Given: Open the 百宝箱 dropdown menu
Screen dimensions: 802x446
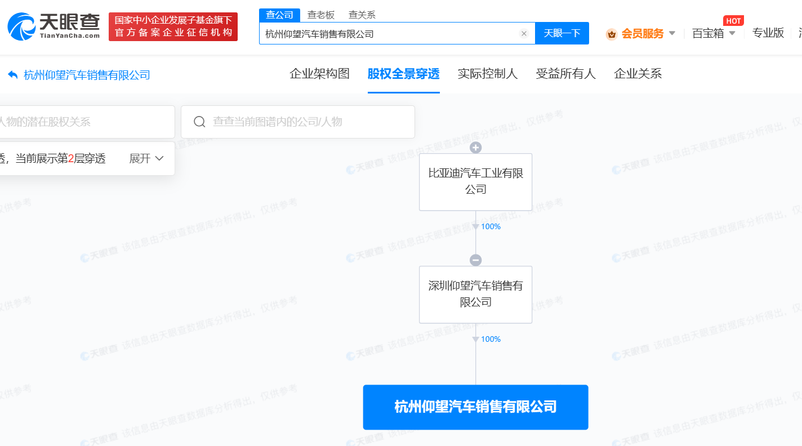Looking at the screenshot, I should [714, 34].
